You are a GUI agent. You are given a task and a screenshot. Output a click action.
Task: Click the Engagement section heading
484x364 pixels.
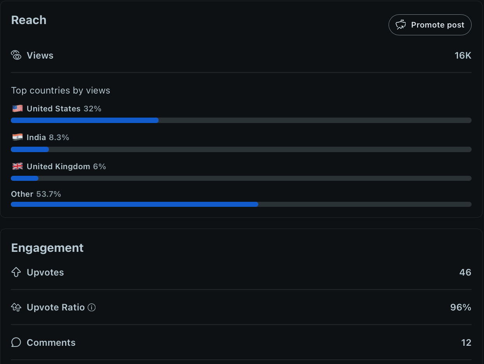pyautogui.click(x=47, y=248)
